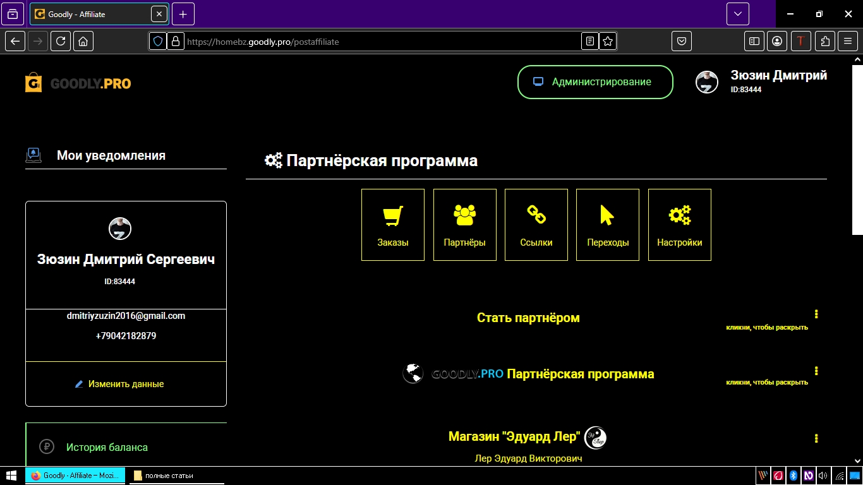Go back to the previous page
This screenshot has width=863, height=485.
15,41
